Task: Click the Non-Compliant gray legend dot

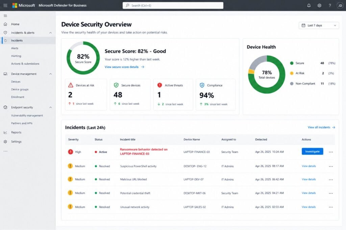Action: tap(292, 84)
